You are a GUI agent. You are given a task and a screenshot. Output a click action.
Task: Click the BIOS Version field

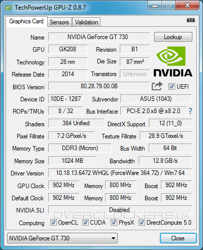click(99, 86)
